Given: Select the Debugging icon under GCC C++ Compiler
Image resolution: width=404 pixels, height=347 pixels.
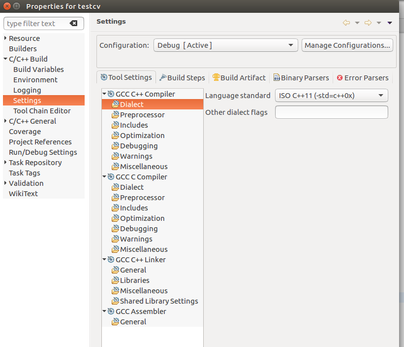Looking at the screenshot, I should pyautogui.click(x=115, y=145).
